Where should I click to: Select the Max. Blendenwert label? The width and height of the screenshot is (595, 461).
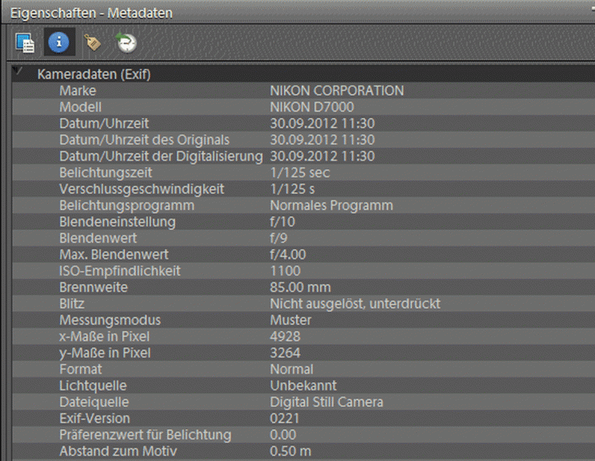point(114,254)
